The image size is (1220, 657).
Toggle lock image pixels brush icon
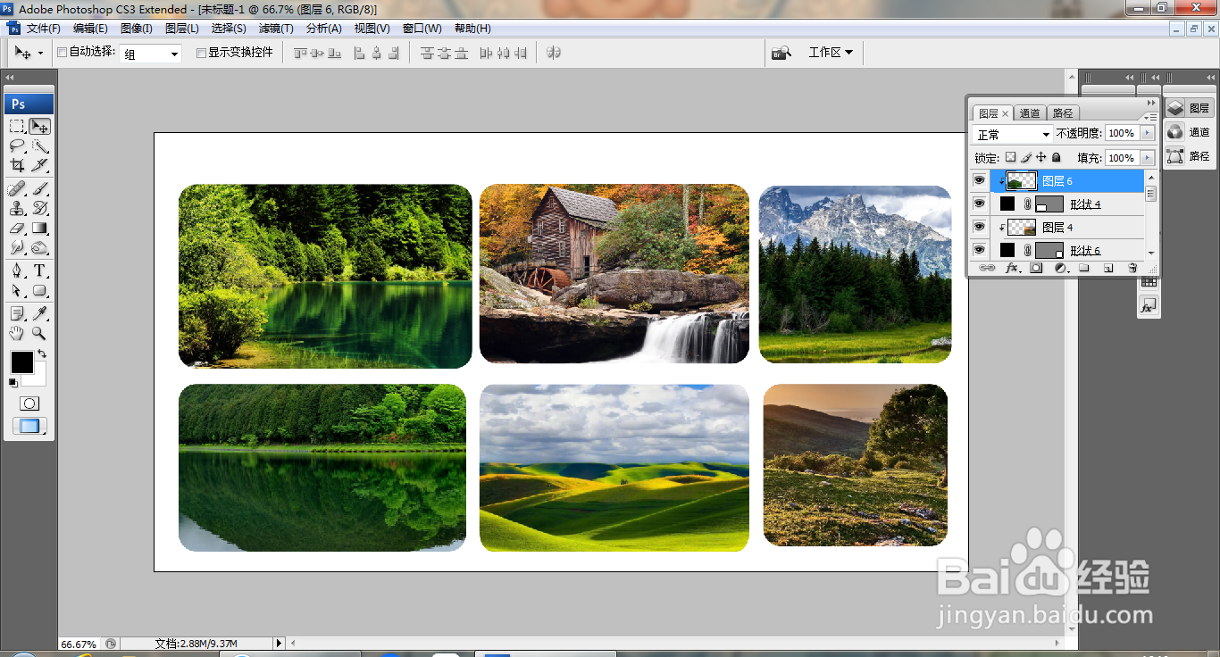click(x=1025, y=157)
